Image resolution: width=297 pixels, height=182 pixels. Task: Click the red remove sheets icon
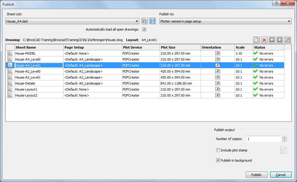(x=264, y=40)
